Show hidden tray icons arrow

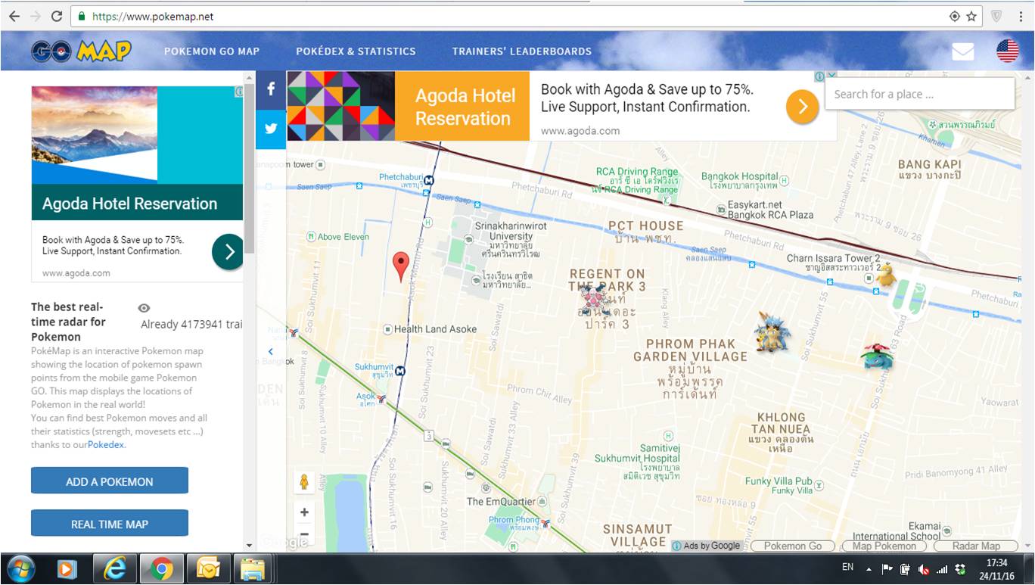pos(869,568)
